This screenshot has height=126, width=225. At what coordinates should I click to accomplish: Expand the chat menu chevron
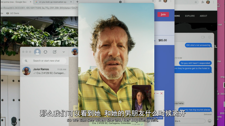coord(64,52)
